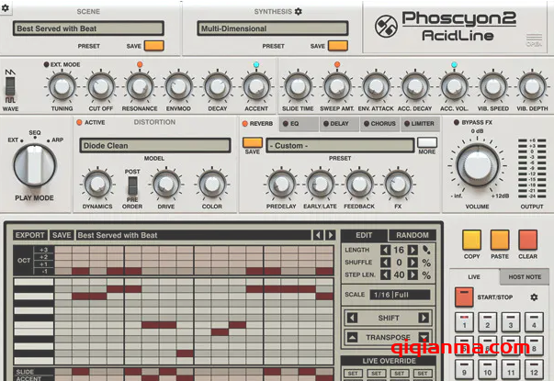Click the main Volume knob

pos(475,165)
